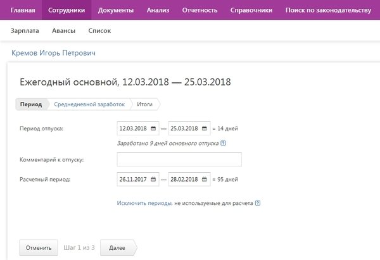Click help icon beside excluded periods text
Image resolution: width=380 pixels, height=260 pixels.
click(258, 204)
